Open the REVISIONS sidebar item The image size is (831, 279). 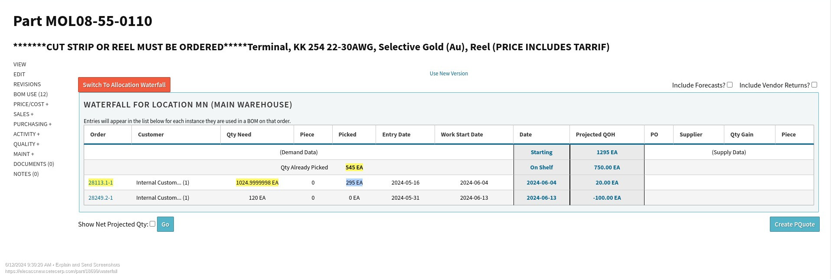tap(27, 84)
